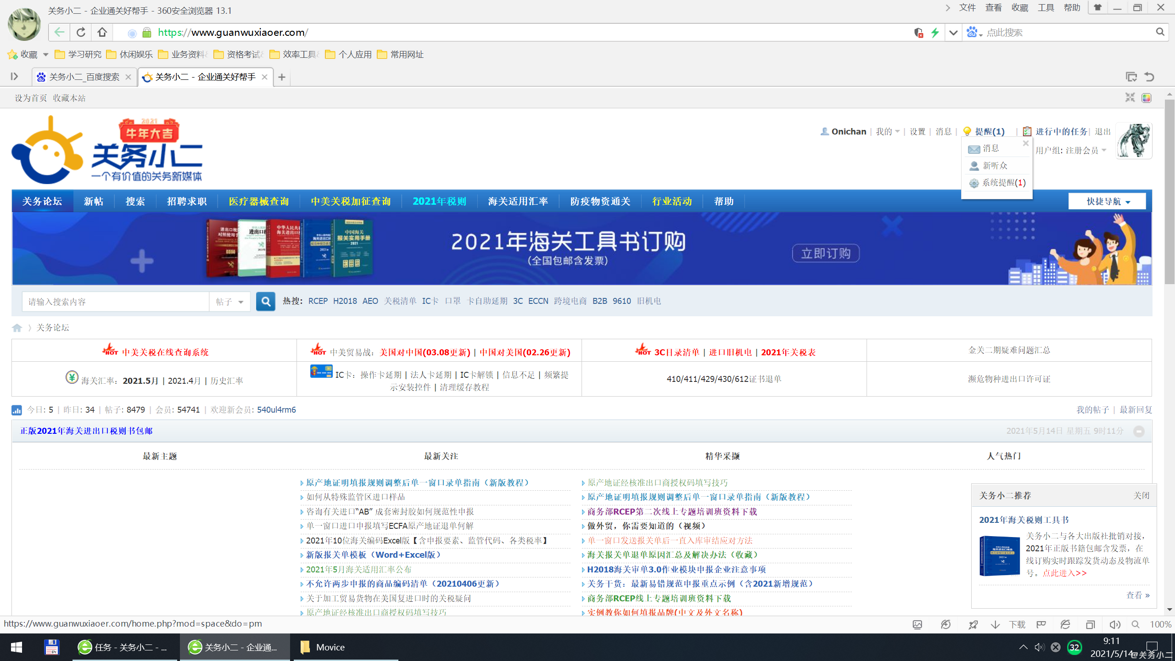
Task: Restore closed tab with undo arrow icon
Action: [1149, 77]
